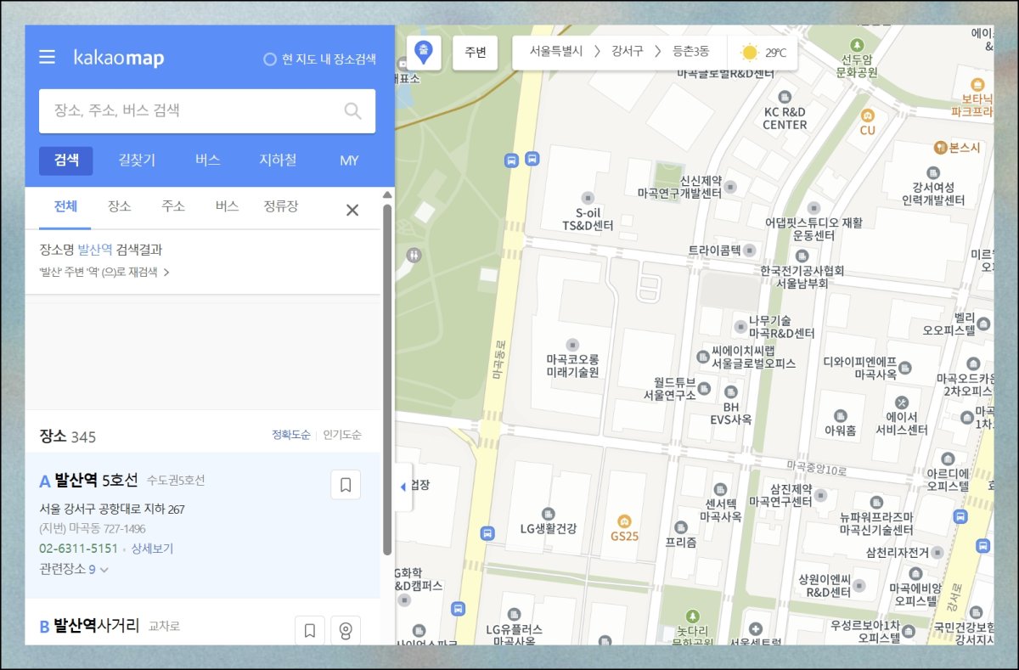Switch to the 검색 tab
This screenshot has width=1019, height=670.
pyautogui.click(x=66, y=160)
